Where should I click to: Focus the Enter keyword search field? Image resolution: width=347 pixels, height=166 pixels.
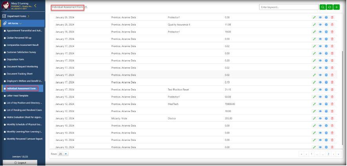pos(289,7)
